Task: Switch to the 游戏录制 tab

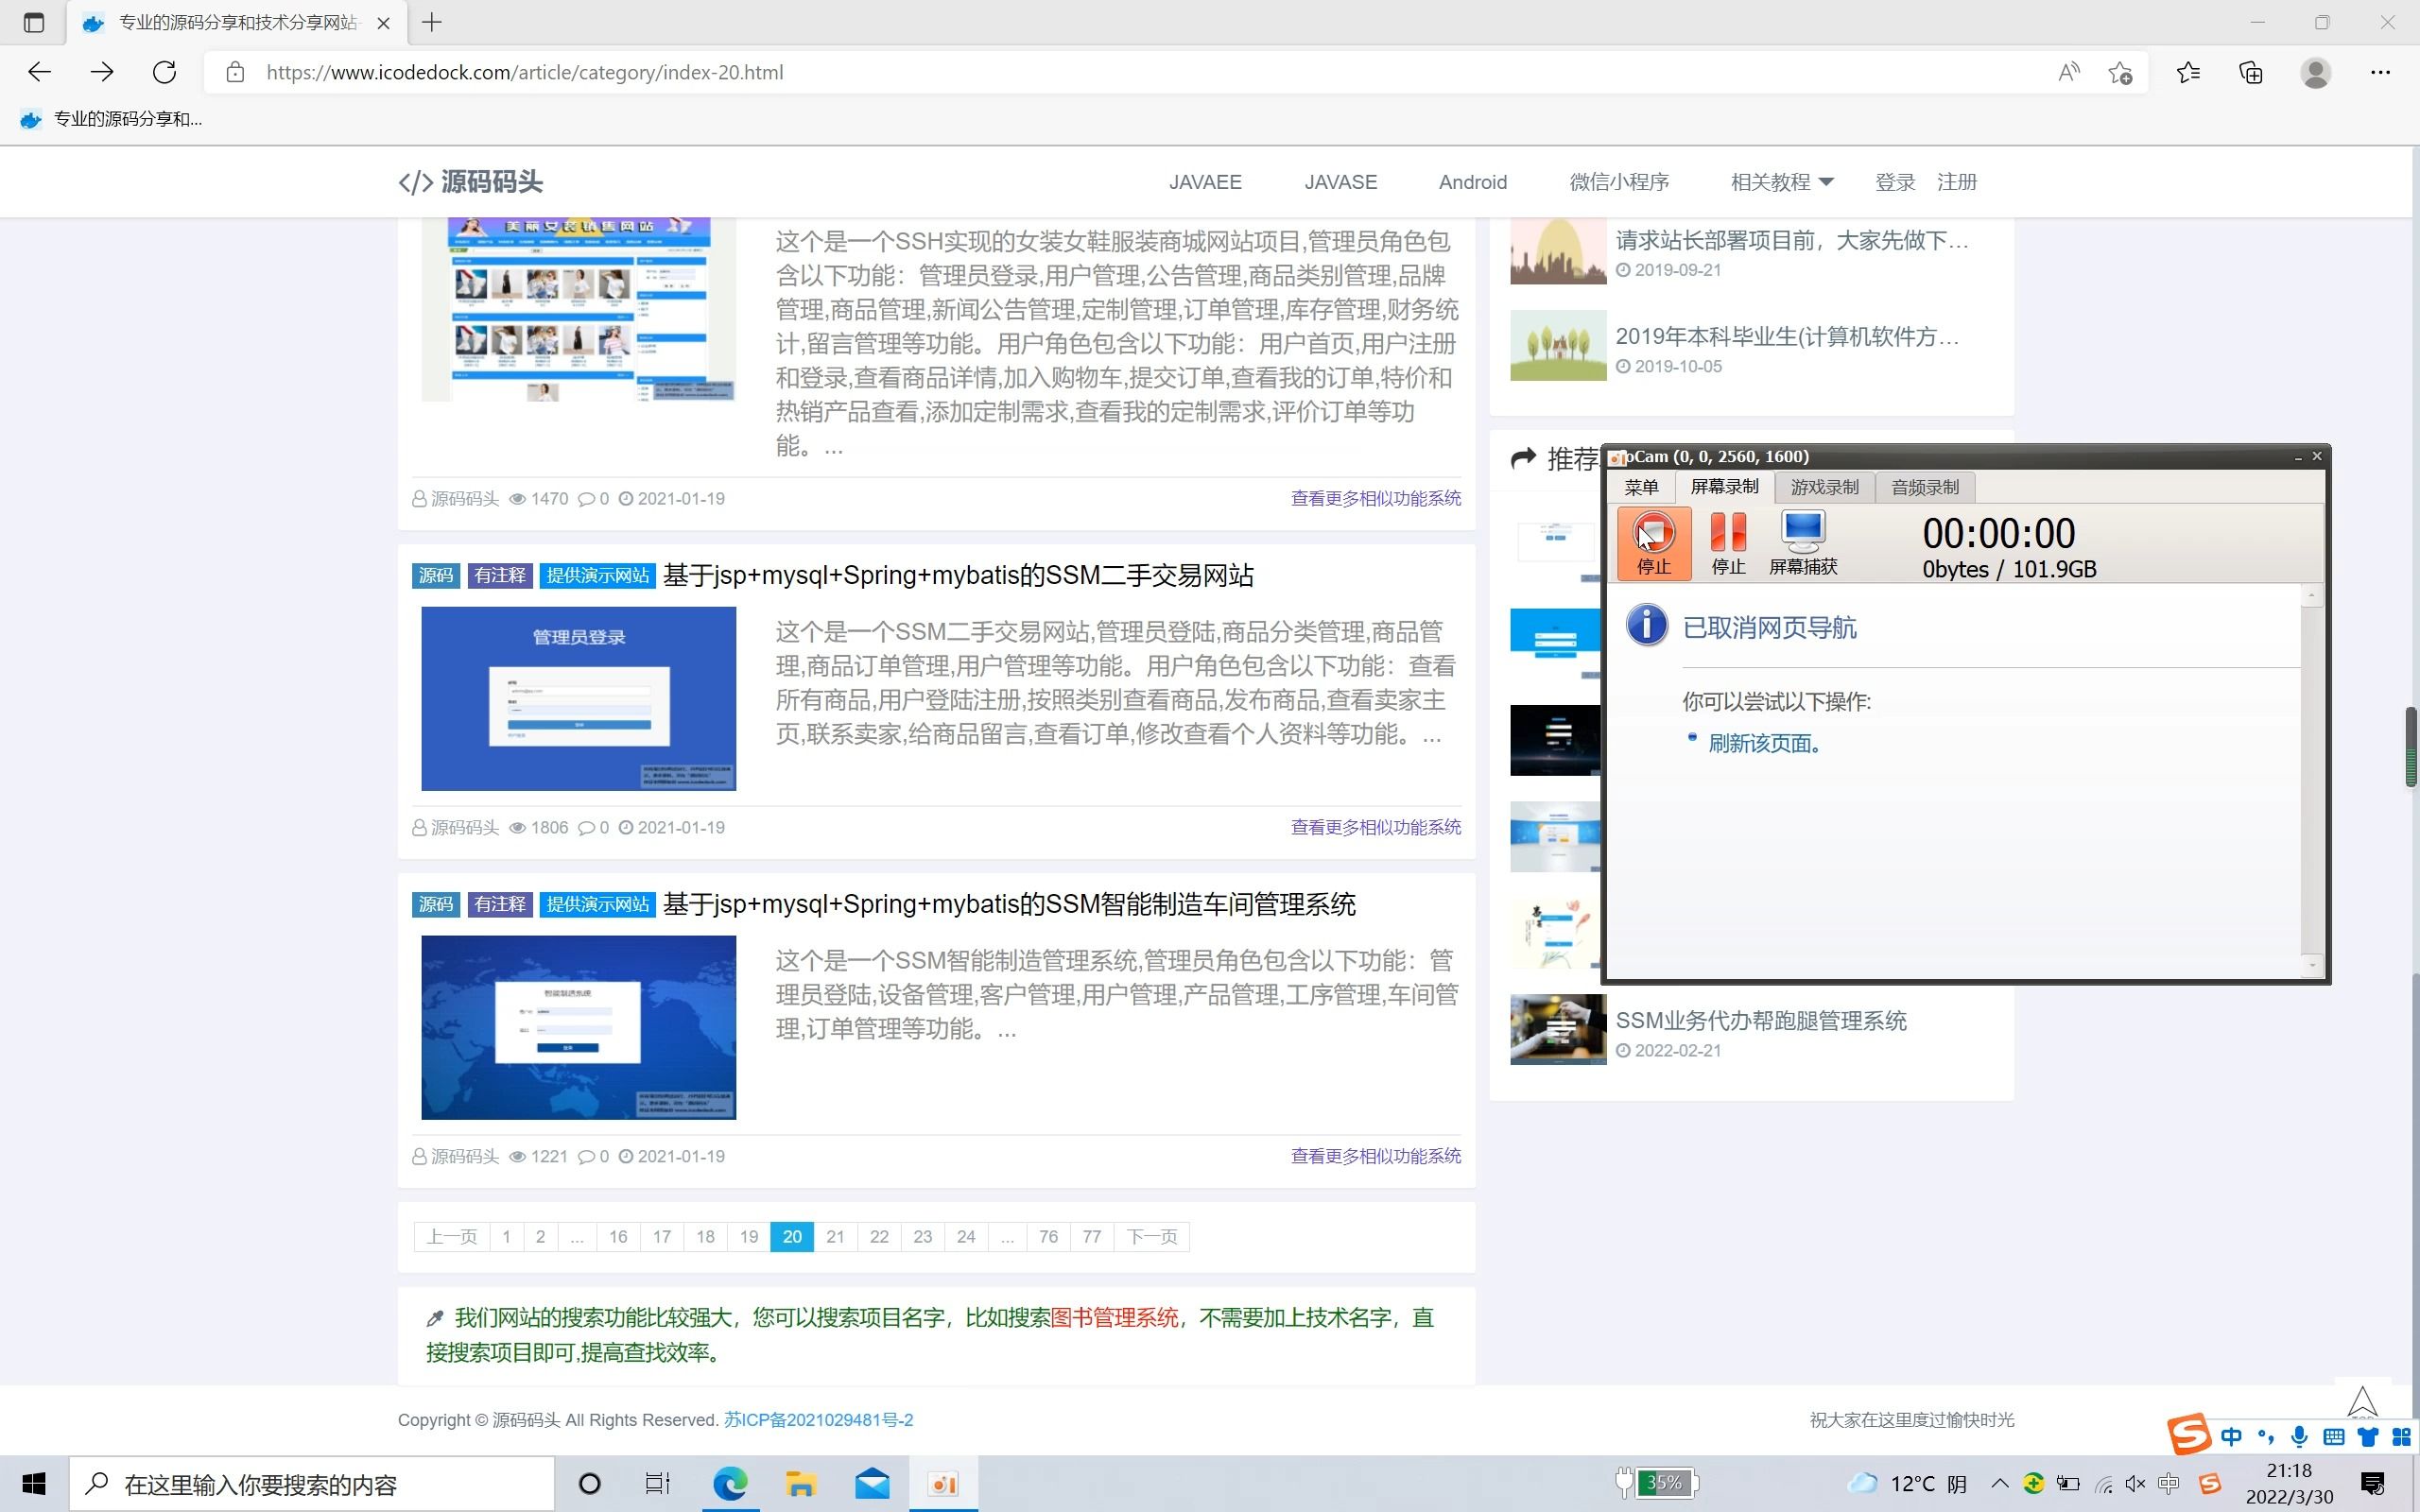Action: pyautogui.click(x=1824, y=487)
